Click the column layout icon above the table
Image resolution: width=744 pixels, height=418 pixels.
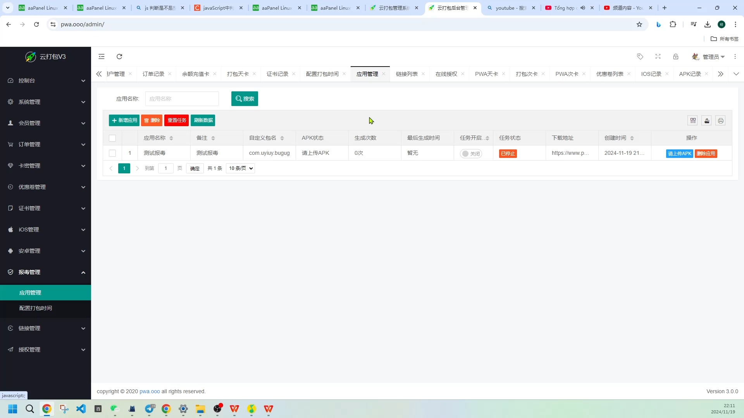coord(692,120)
